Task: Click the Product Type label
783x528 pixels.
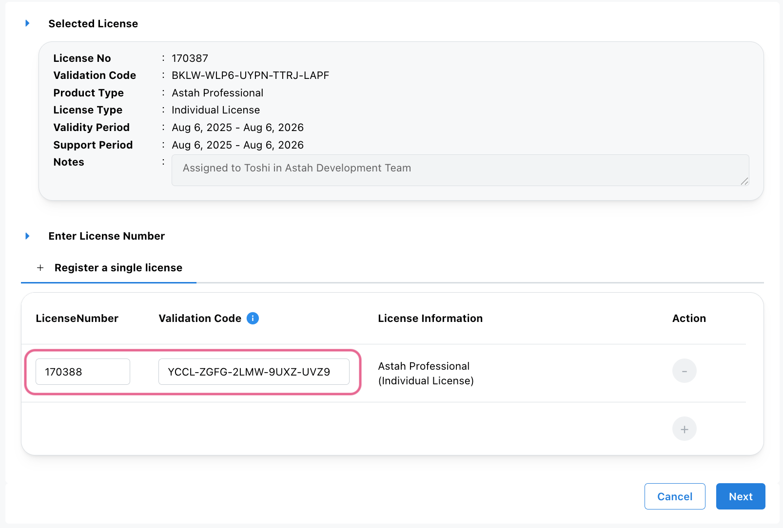Action: tap(89, 93)
